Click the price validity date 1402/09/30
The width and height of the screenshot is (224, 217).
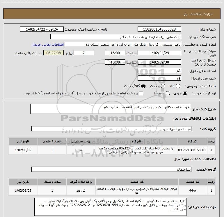pos(159,62)
